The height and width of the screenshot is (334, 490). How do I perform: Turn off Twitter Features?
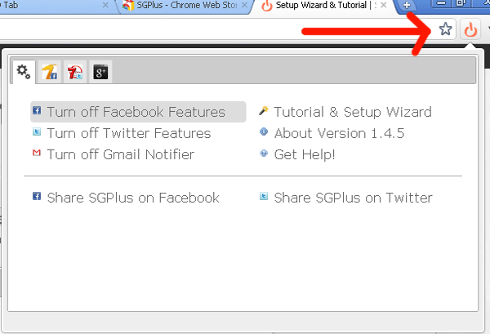128,133
